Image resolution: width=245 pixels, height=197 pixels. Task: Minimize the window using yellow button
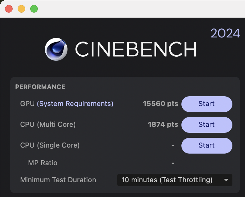[21, 9]
